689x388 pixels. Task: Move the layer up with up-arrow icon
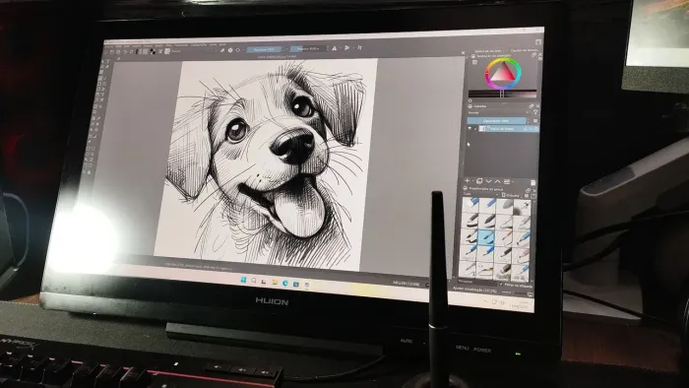point(498,181)
